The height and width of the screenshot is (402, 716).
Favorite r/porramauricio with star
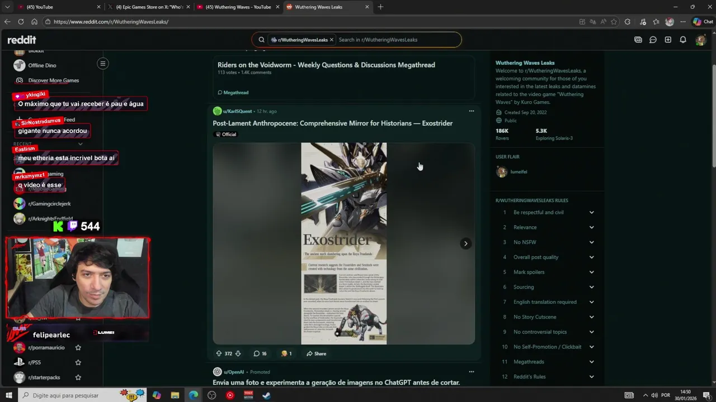[x=78, y=347]
